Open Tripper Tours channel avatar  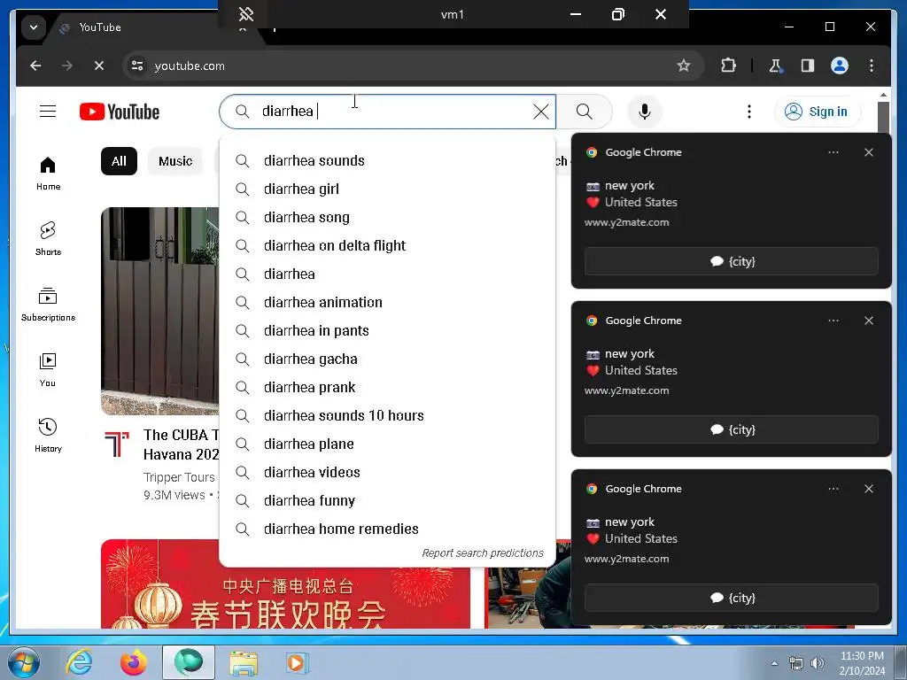(117, 444)
